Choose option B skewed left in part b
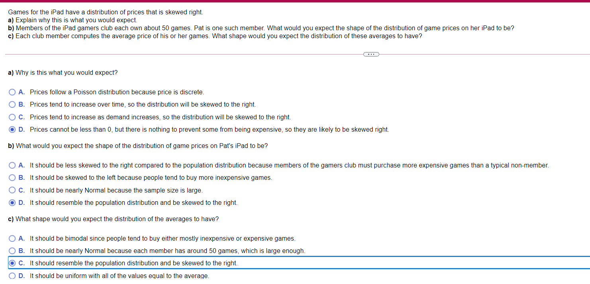This screenshot has width=590, height=284. coord(12,177)
